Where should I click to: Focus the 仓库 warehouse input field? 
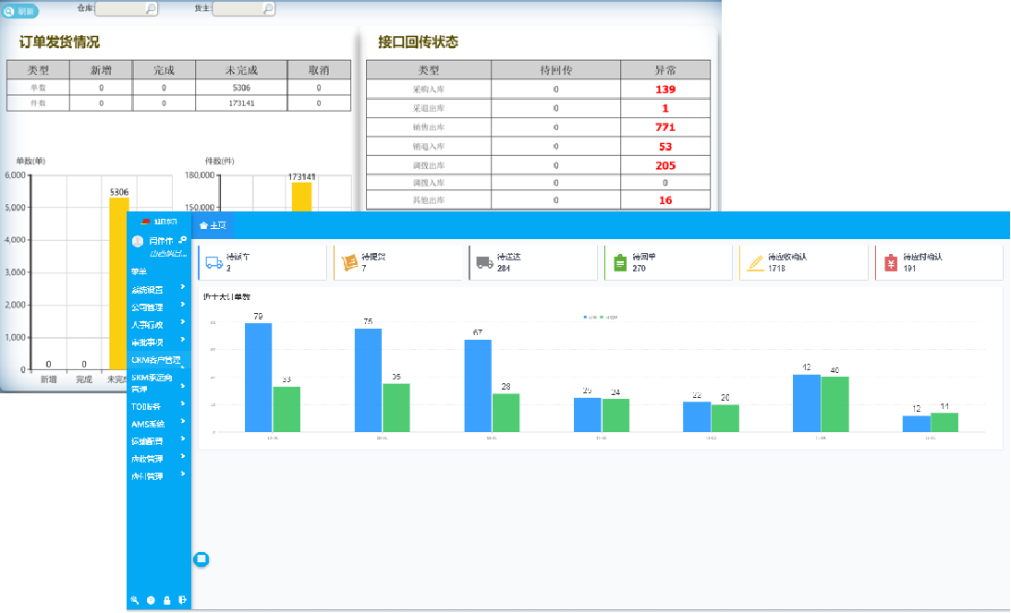point(120,8)
